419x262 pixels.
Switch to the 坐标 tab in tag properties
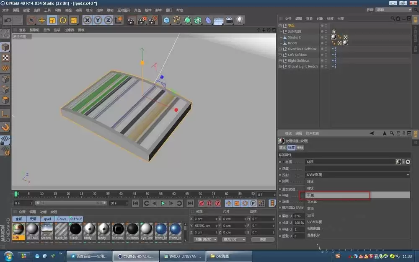tap(300, 147)
